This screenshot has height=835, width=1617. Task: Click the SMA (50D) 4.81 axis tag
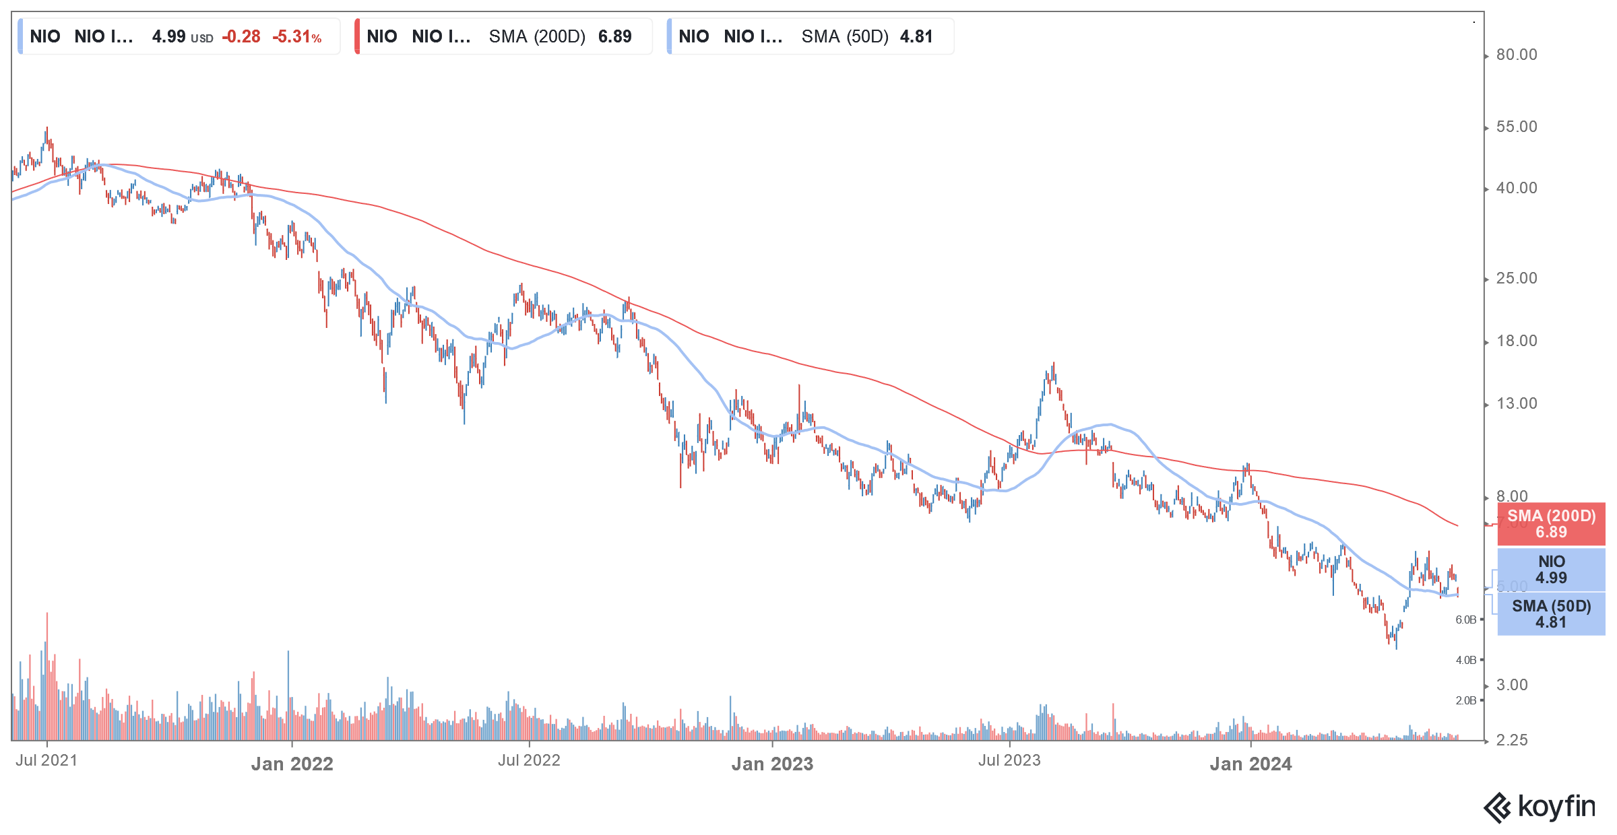pyautogui.click(x=1551, y=614)
